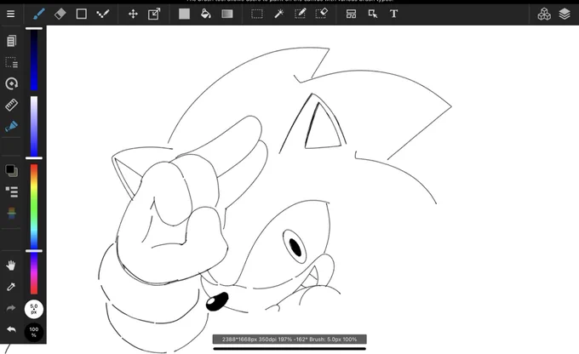This screenshot has height=354, width=579.
Task: Open the hamburger main menu
Action: (11, 14)
